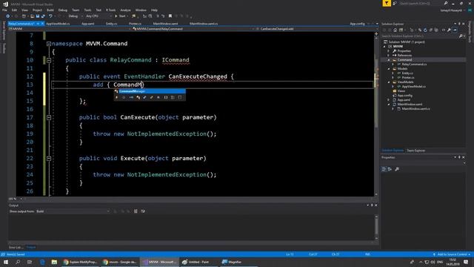The image size is (474, 267).
Task: Click the Open File toolbar icon
Action: coord(32,16)
